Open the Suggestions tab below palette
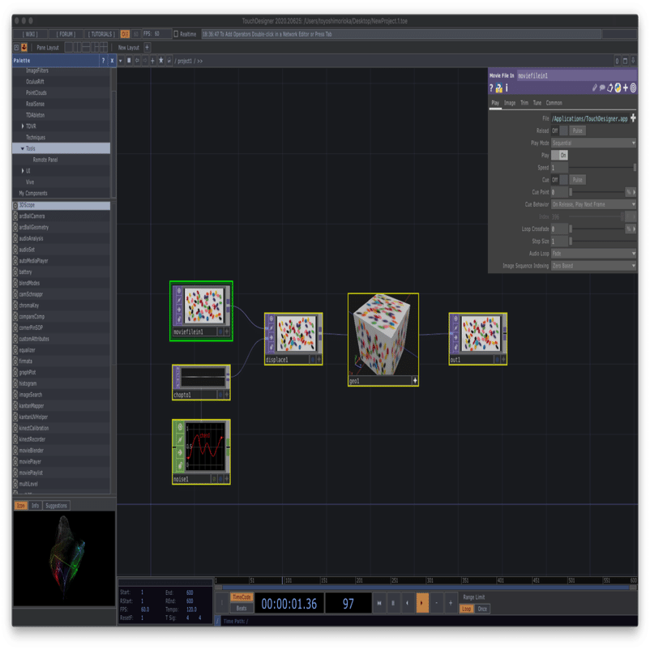 56,505
